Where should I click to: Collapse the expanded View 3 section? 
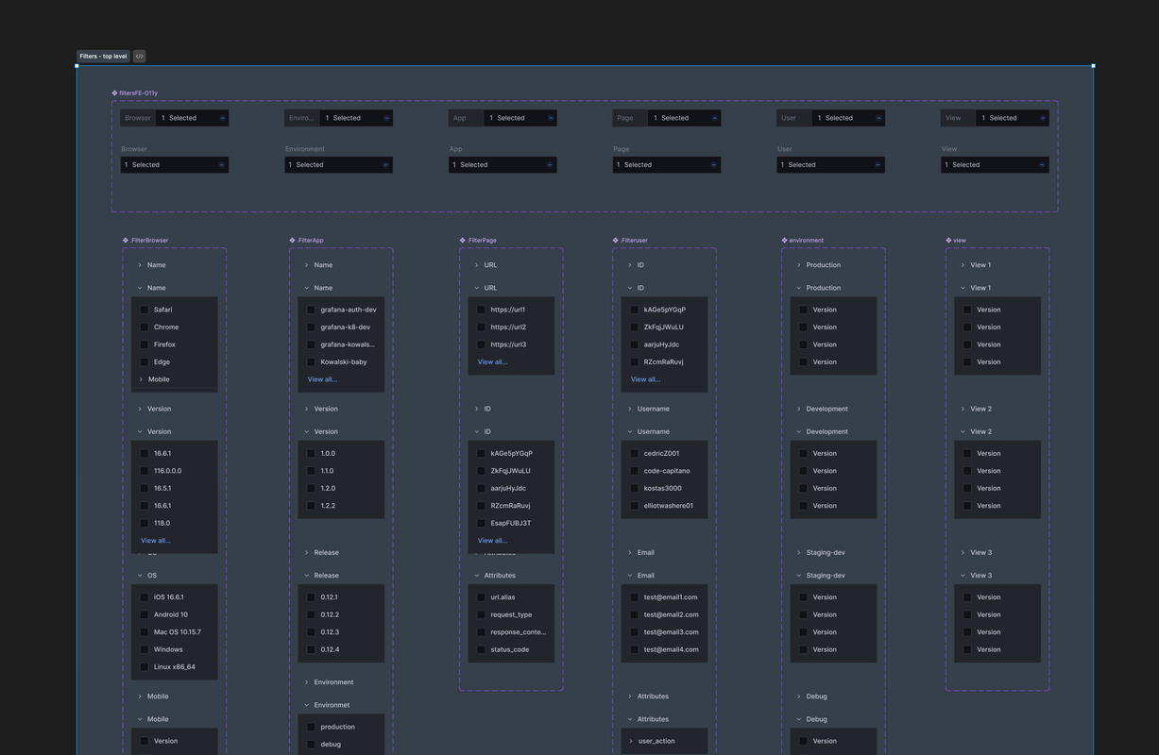(x=963, y=576)
